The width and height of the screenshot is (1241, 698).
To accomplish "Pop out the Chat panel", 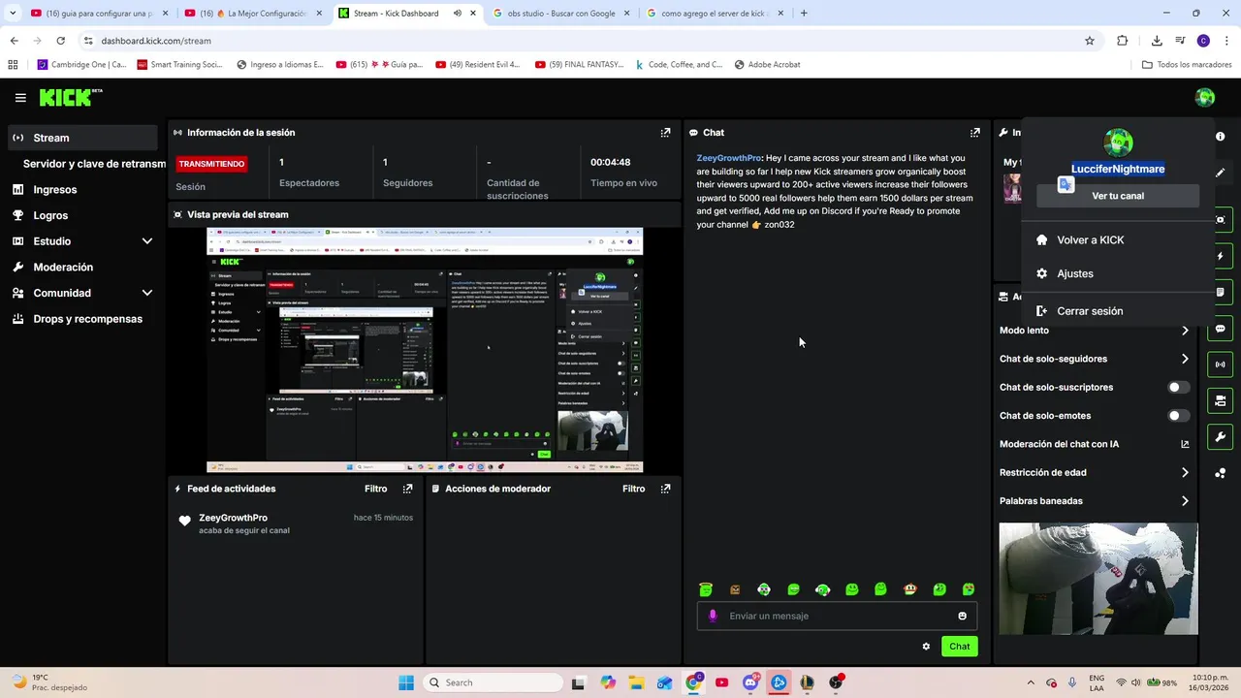I will tap(974, 133).
